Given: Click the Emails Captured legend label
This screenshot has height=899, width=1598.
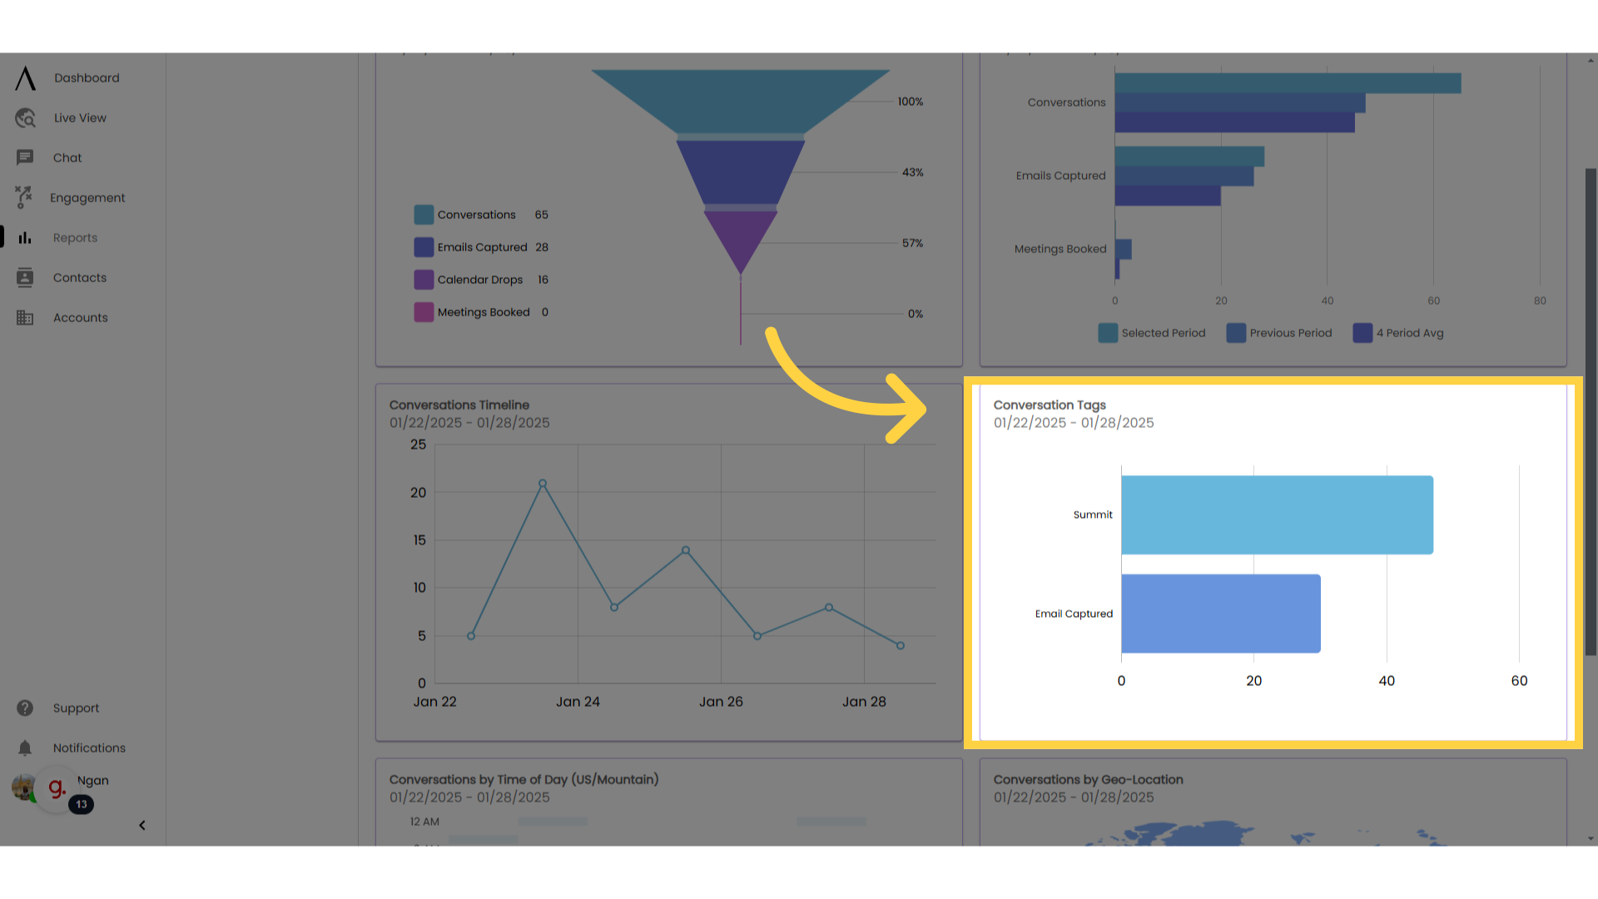Looking at the screenshot, I should point(482,246).
